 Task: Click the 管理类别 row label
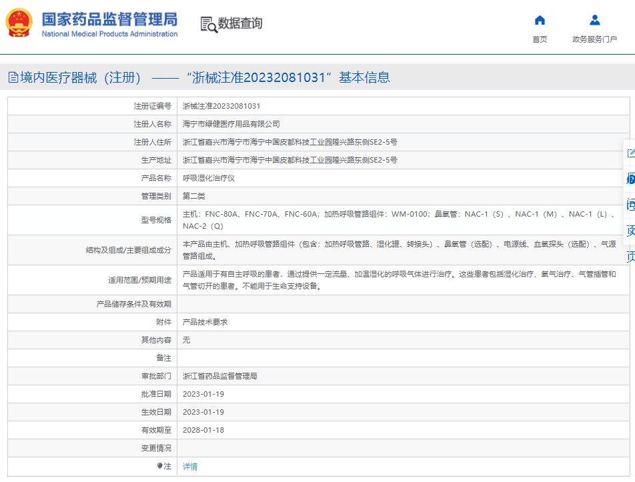pyautogui.click(x=156, y=196)
